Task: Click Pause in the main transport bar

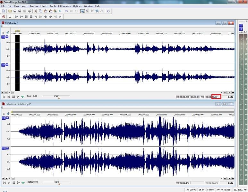Action: click(26, 17)
